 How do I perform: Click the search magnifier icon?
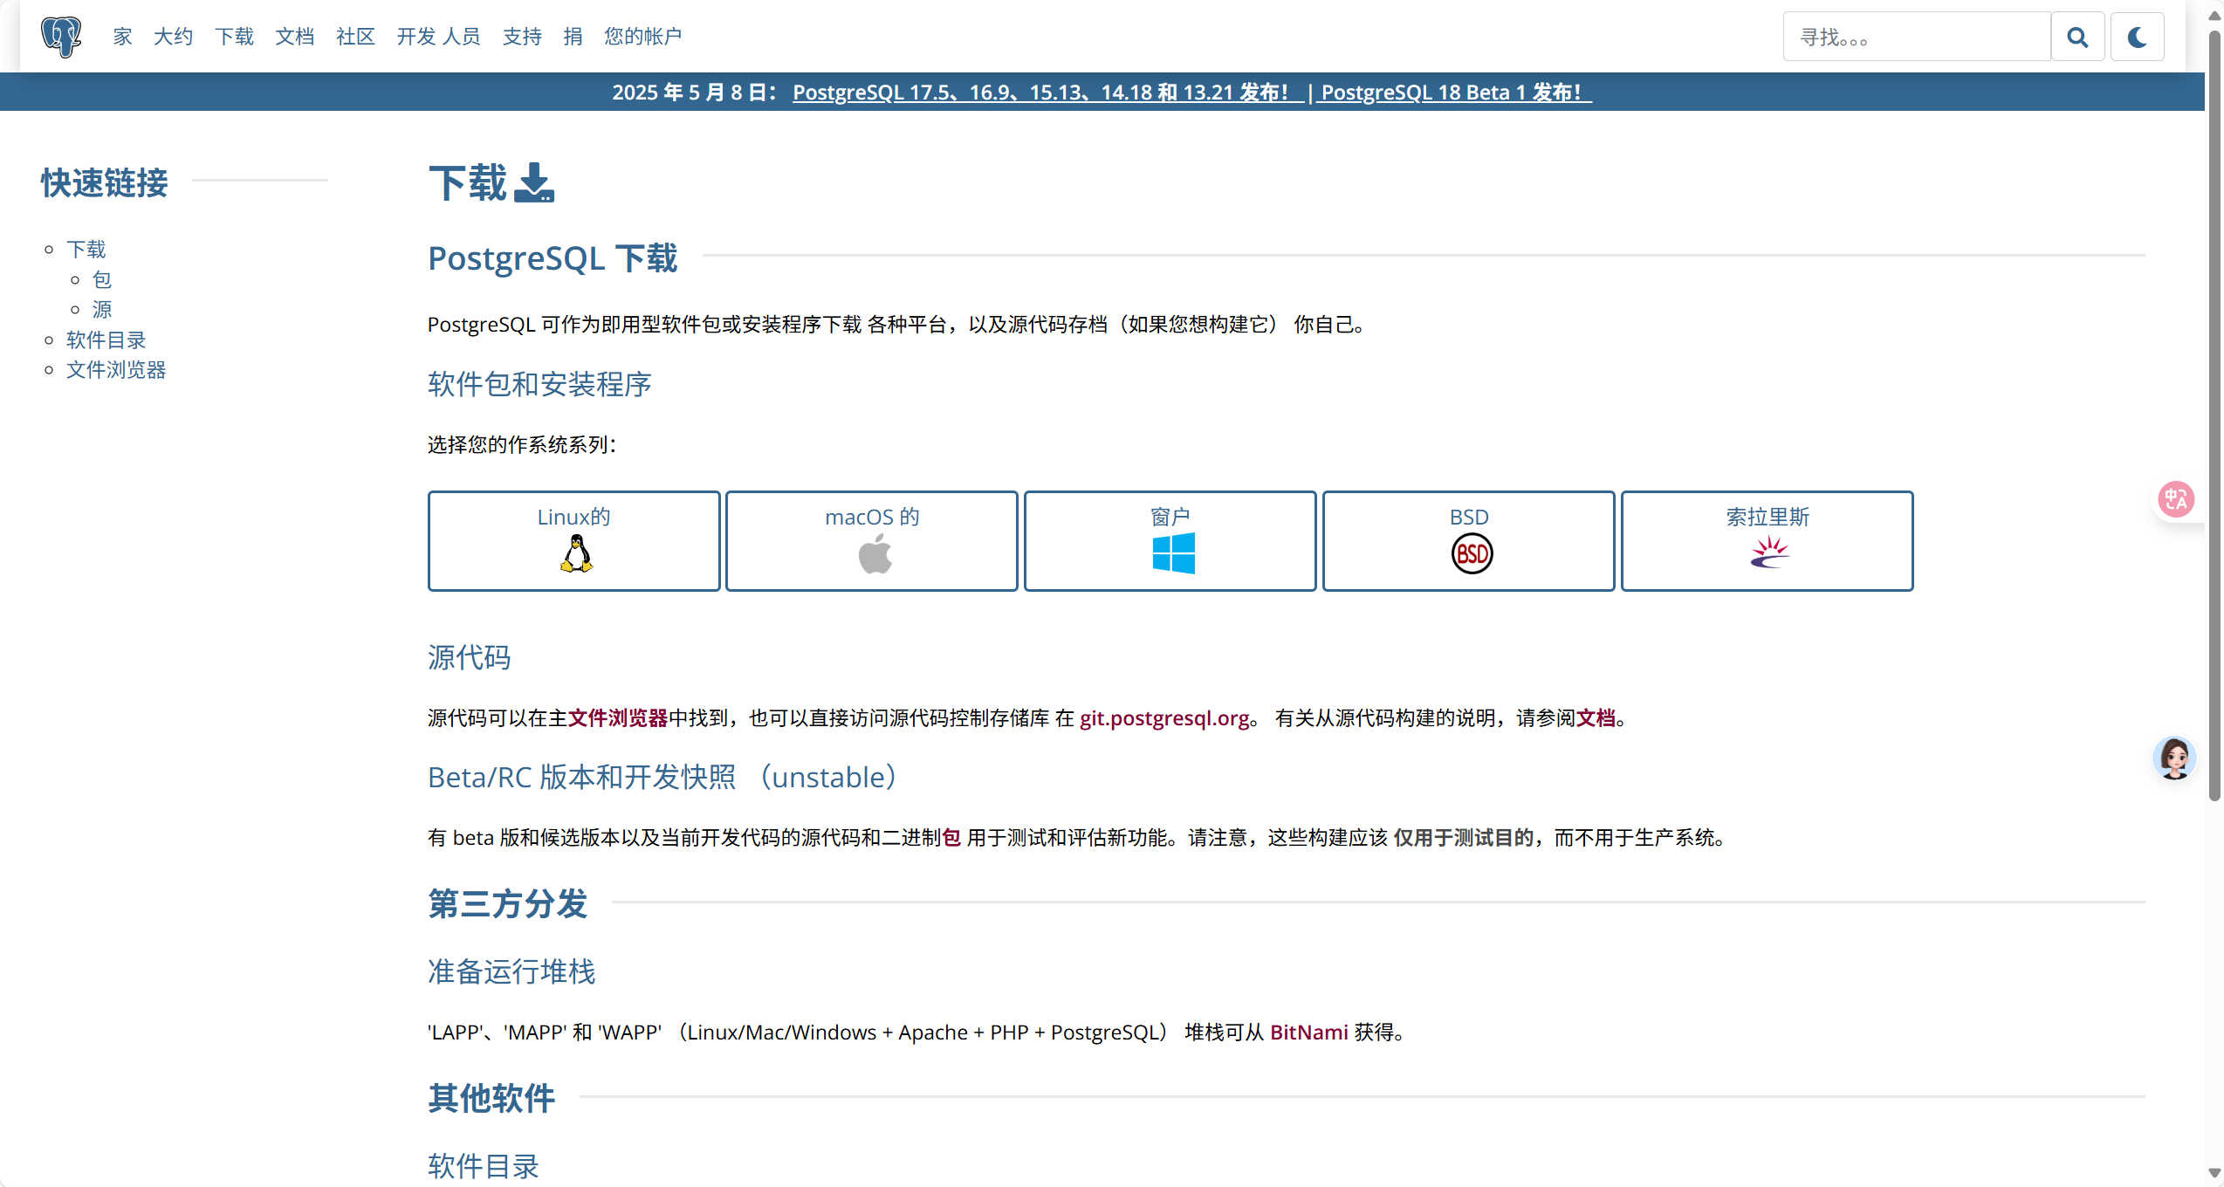coord(2078,36)
